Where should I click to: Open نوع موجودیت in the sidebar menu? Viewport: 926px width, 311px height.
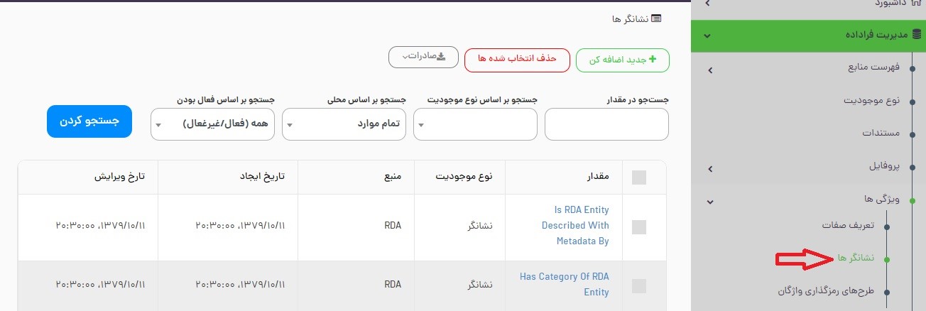coord(871,101)
